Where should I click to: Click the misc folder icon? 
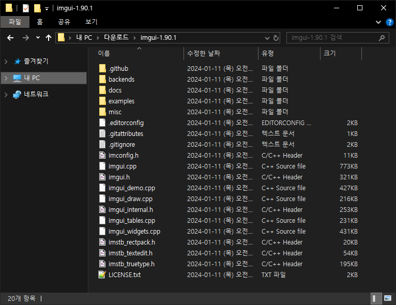[x=102, y=112]
